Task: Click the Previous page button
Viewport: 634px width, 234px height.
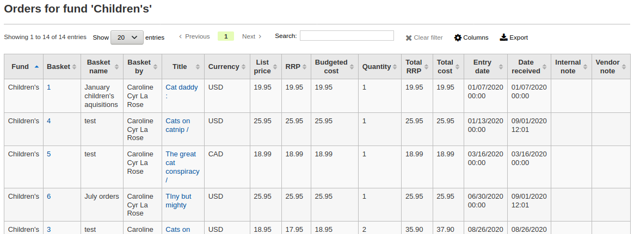Action: 194,36
